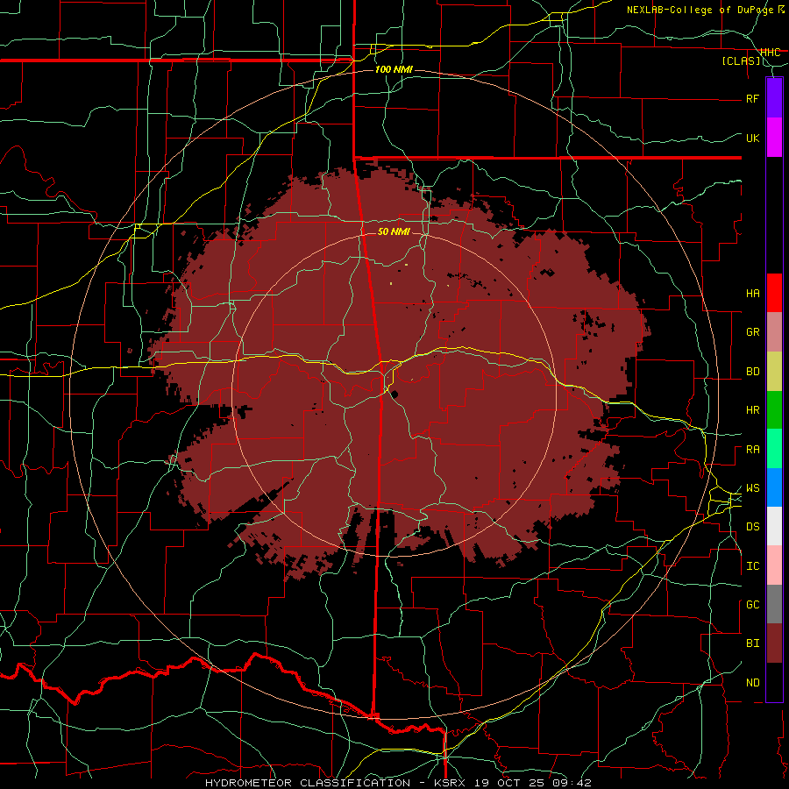Pick the gray GC legend swatch

point(774,604)
